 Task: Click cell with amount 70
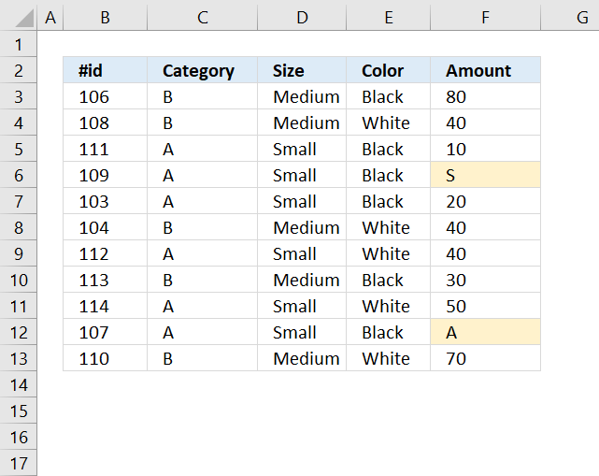pyautogui.click(x=485, y=358)
